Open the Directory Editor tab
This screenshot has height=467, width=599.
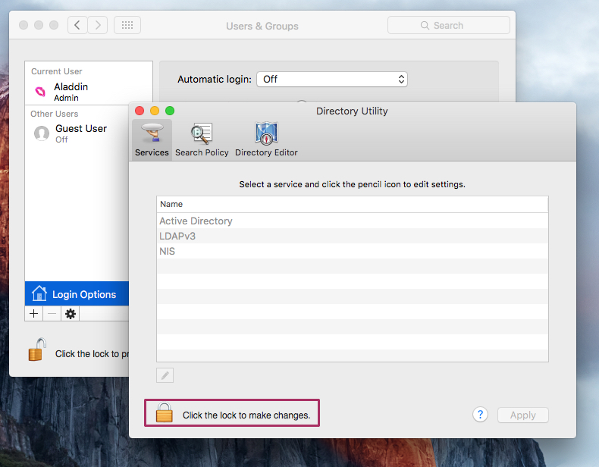(266, 139)
